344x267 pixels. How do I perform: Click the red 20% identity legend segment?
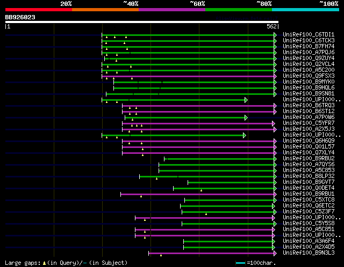pyautogui.click(x=39, y=10)
